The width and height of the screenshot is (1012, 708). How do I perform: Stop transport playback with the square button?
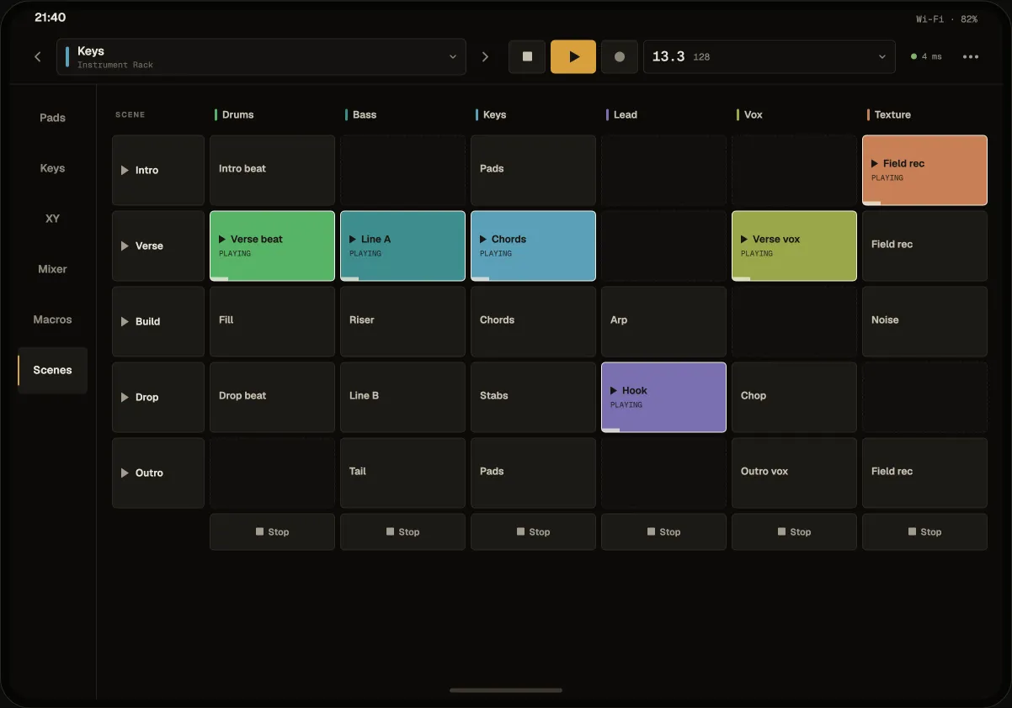(527, 57)
